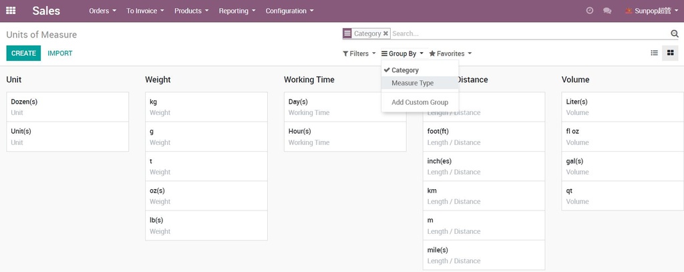Open the Sunpop user menu

pos(652,11)
